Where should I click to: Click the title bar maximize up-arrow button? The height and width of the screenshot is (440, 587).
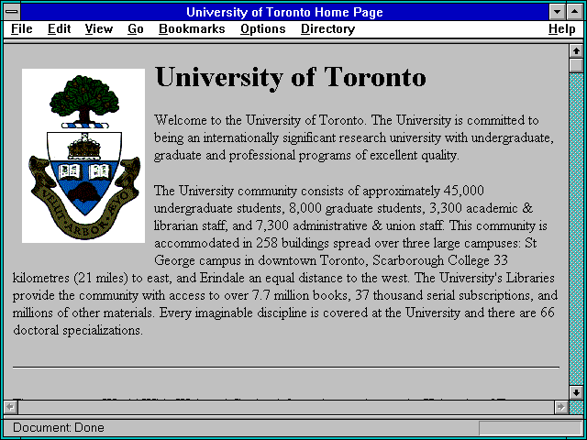(575, 12)
